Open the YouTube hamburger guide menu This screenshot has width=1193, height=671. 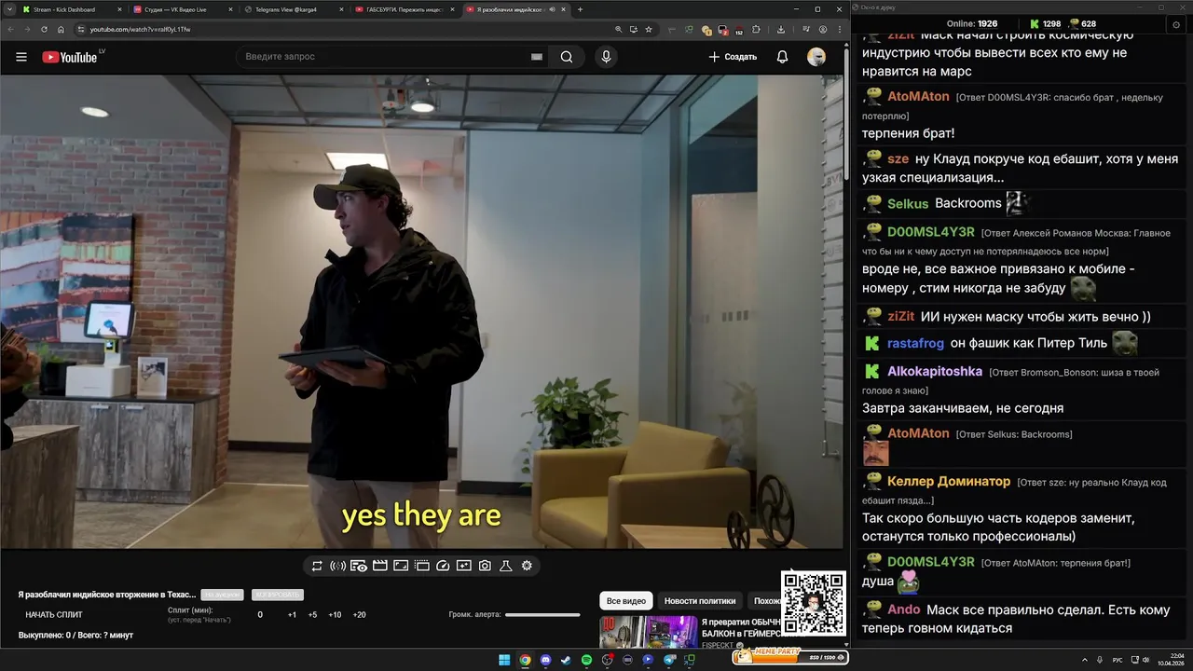pyautogui.click(x=21, y=57)
